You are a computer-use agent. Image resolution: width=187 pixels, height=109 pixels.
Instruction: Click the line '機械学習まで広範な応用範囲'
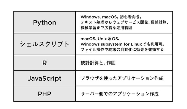pyautogui.click(x=106, y=28)
